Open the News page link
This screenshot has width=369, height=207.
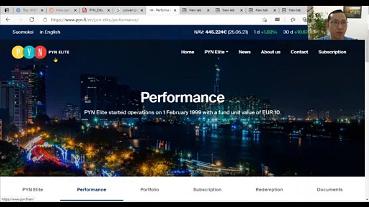(x=244, y=52)
